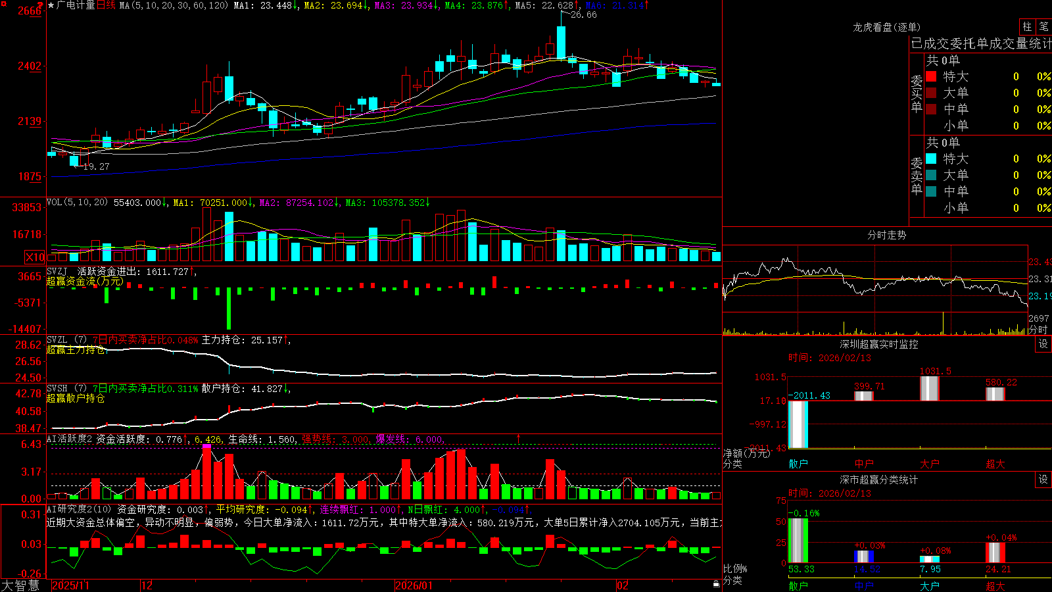Select 散户 category in 实时监控 panel
The height and width of the screenshot is (592, 1052).
[798, 464]
